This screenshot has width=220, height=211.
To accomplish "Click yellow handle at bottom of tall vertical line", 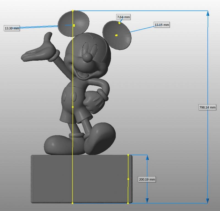I will click(73, 203).
